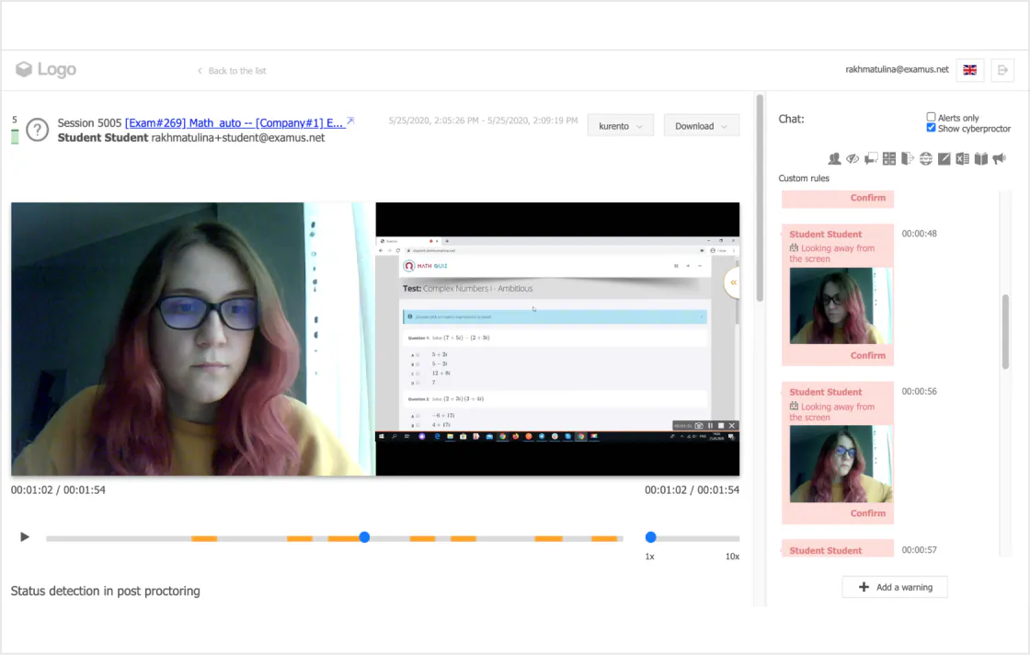Select the WWW globe rule icon
Image resolution: width=1030 pixels, height=655 pixels.
click(x=925, y=158)
